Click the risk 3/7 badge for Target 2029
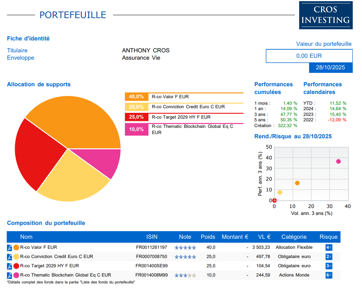Viewport: 362px width, 290px height. pyautogui.click(x=329, y=266)
